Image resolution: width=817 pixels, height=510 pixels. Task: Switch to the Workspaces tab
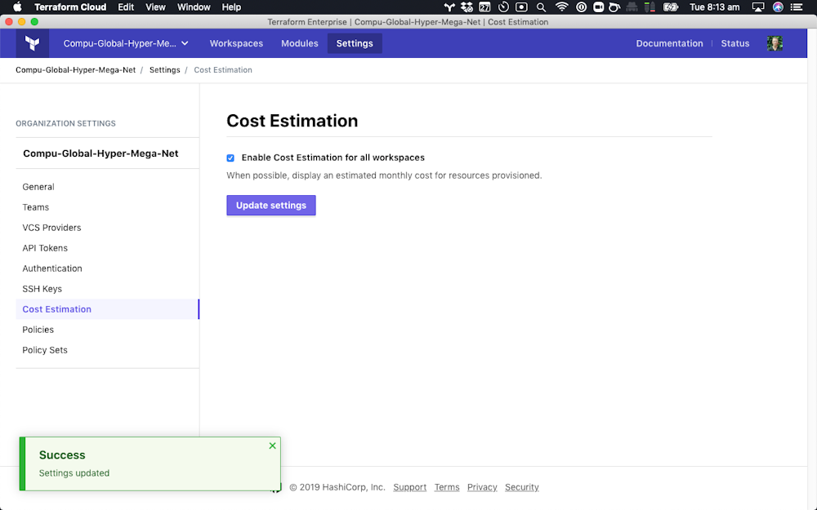click(236, 43)
